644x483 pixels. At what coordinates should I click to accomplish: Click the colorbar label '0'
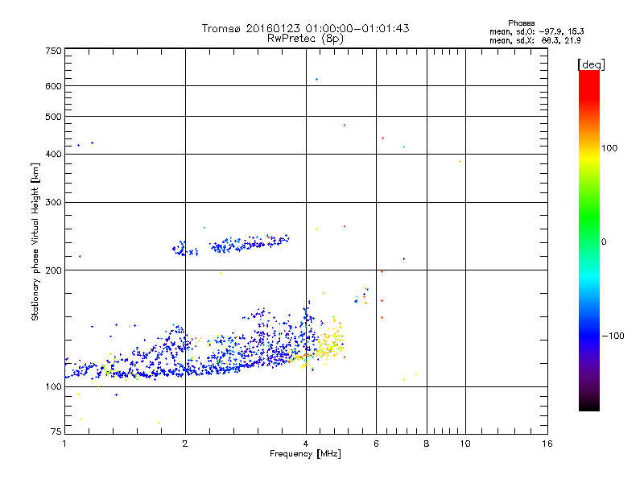tap(603, 242)
